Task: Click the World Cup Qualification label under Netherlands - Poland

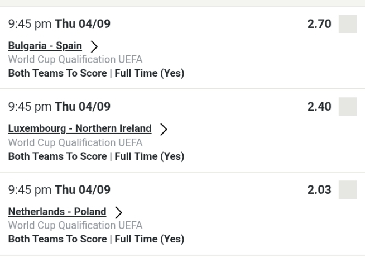Action: coord(75,225)
